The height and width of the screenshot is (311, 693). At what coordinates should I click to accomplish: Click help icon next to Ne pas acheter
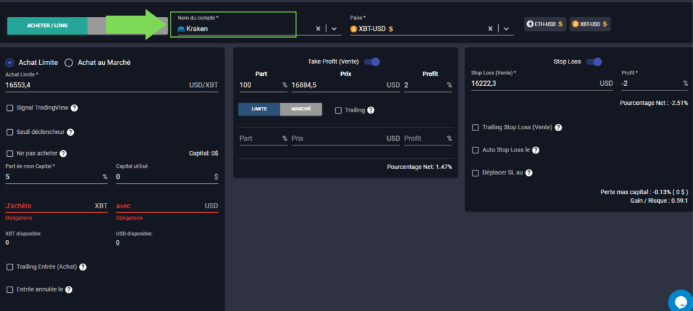point(63,153)
